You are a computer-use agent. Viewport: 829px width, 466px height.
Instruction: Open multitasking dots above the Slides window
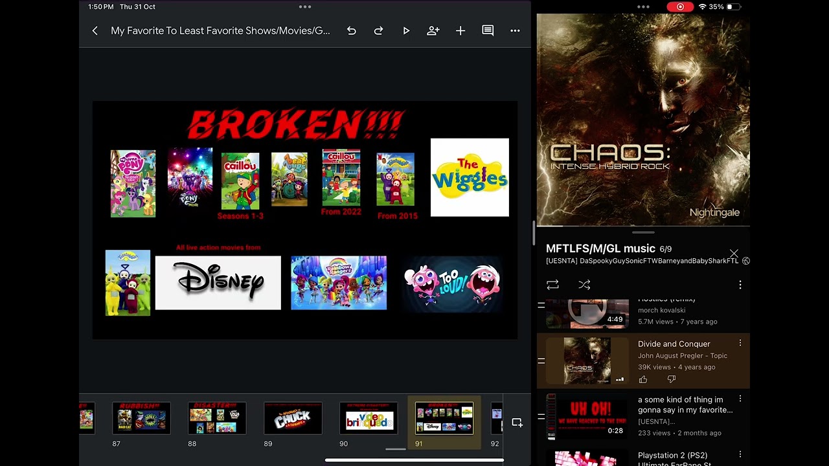point(305,7)
